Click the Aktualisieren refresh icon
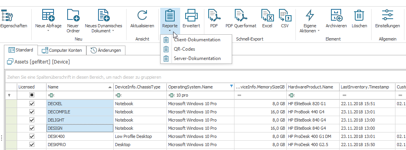The image size is (406, 150). [142, 15]
